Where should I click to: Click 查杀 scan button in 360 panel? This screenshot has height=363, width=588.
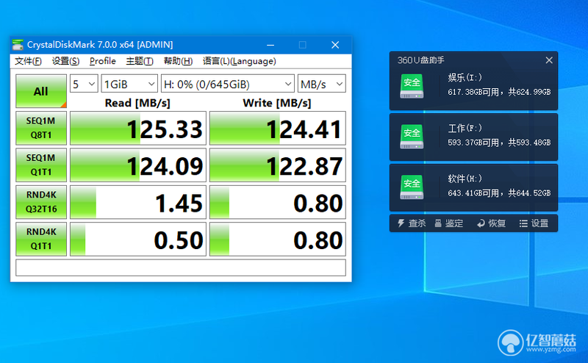pyautogui.click(x=412, y=223)
